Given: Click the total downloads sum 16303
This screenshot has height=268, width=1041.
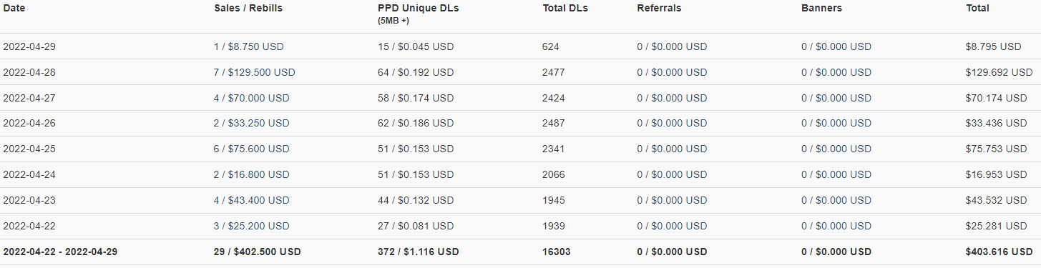Looking at the screenshot, I should pos(557,252).
